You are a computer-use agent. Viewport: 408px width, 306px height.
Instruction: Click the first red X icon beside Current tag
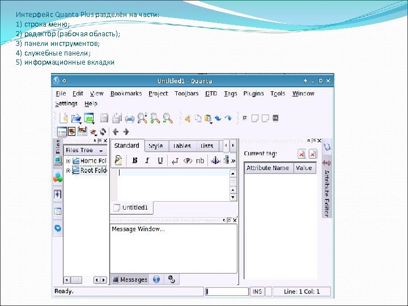[301, 154]
